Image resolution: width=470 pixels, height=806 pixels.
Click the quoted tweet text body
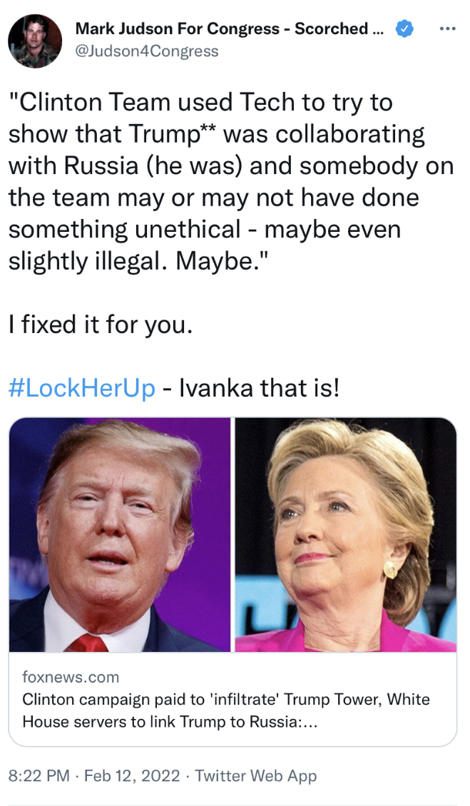tap(231, 182)
